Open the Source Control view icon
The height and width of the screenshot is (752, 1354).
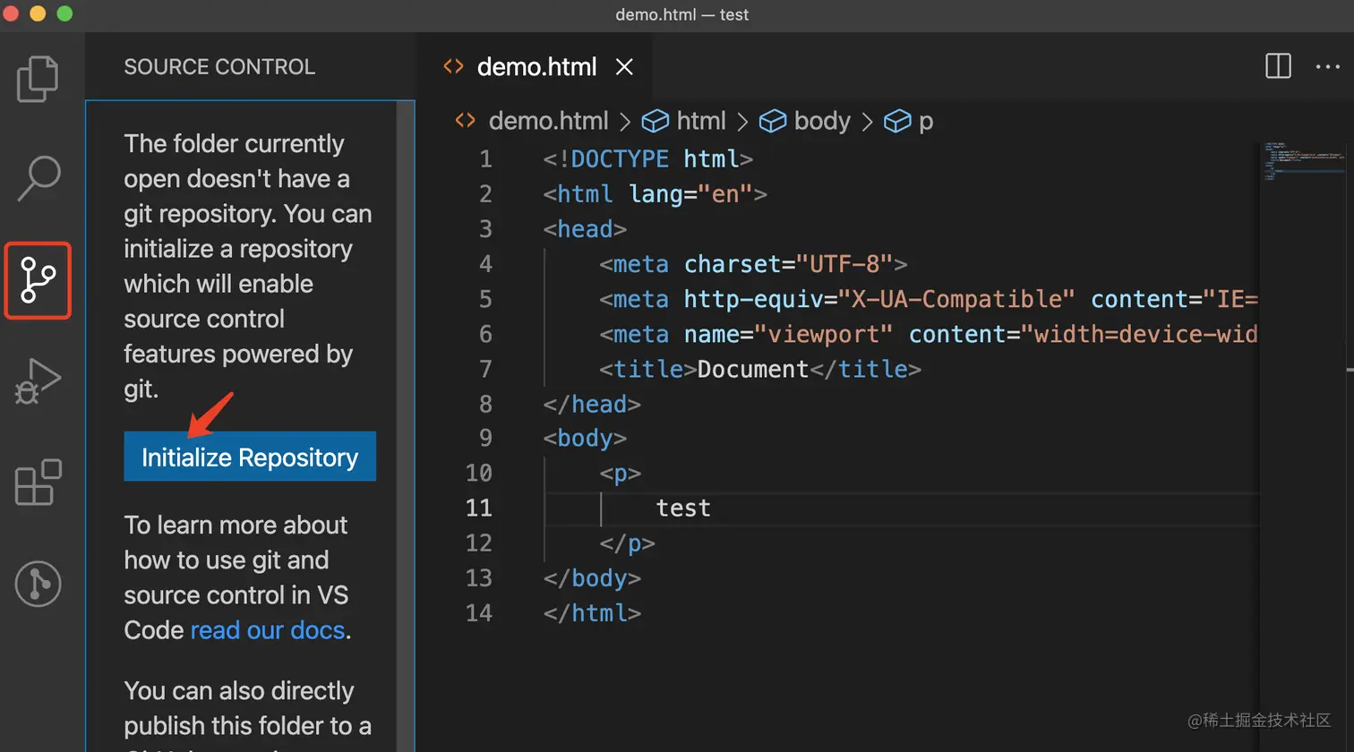tap(38, 280)
